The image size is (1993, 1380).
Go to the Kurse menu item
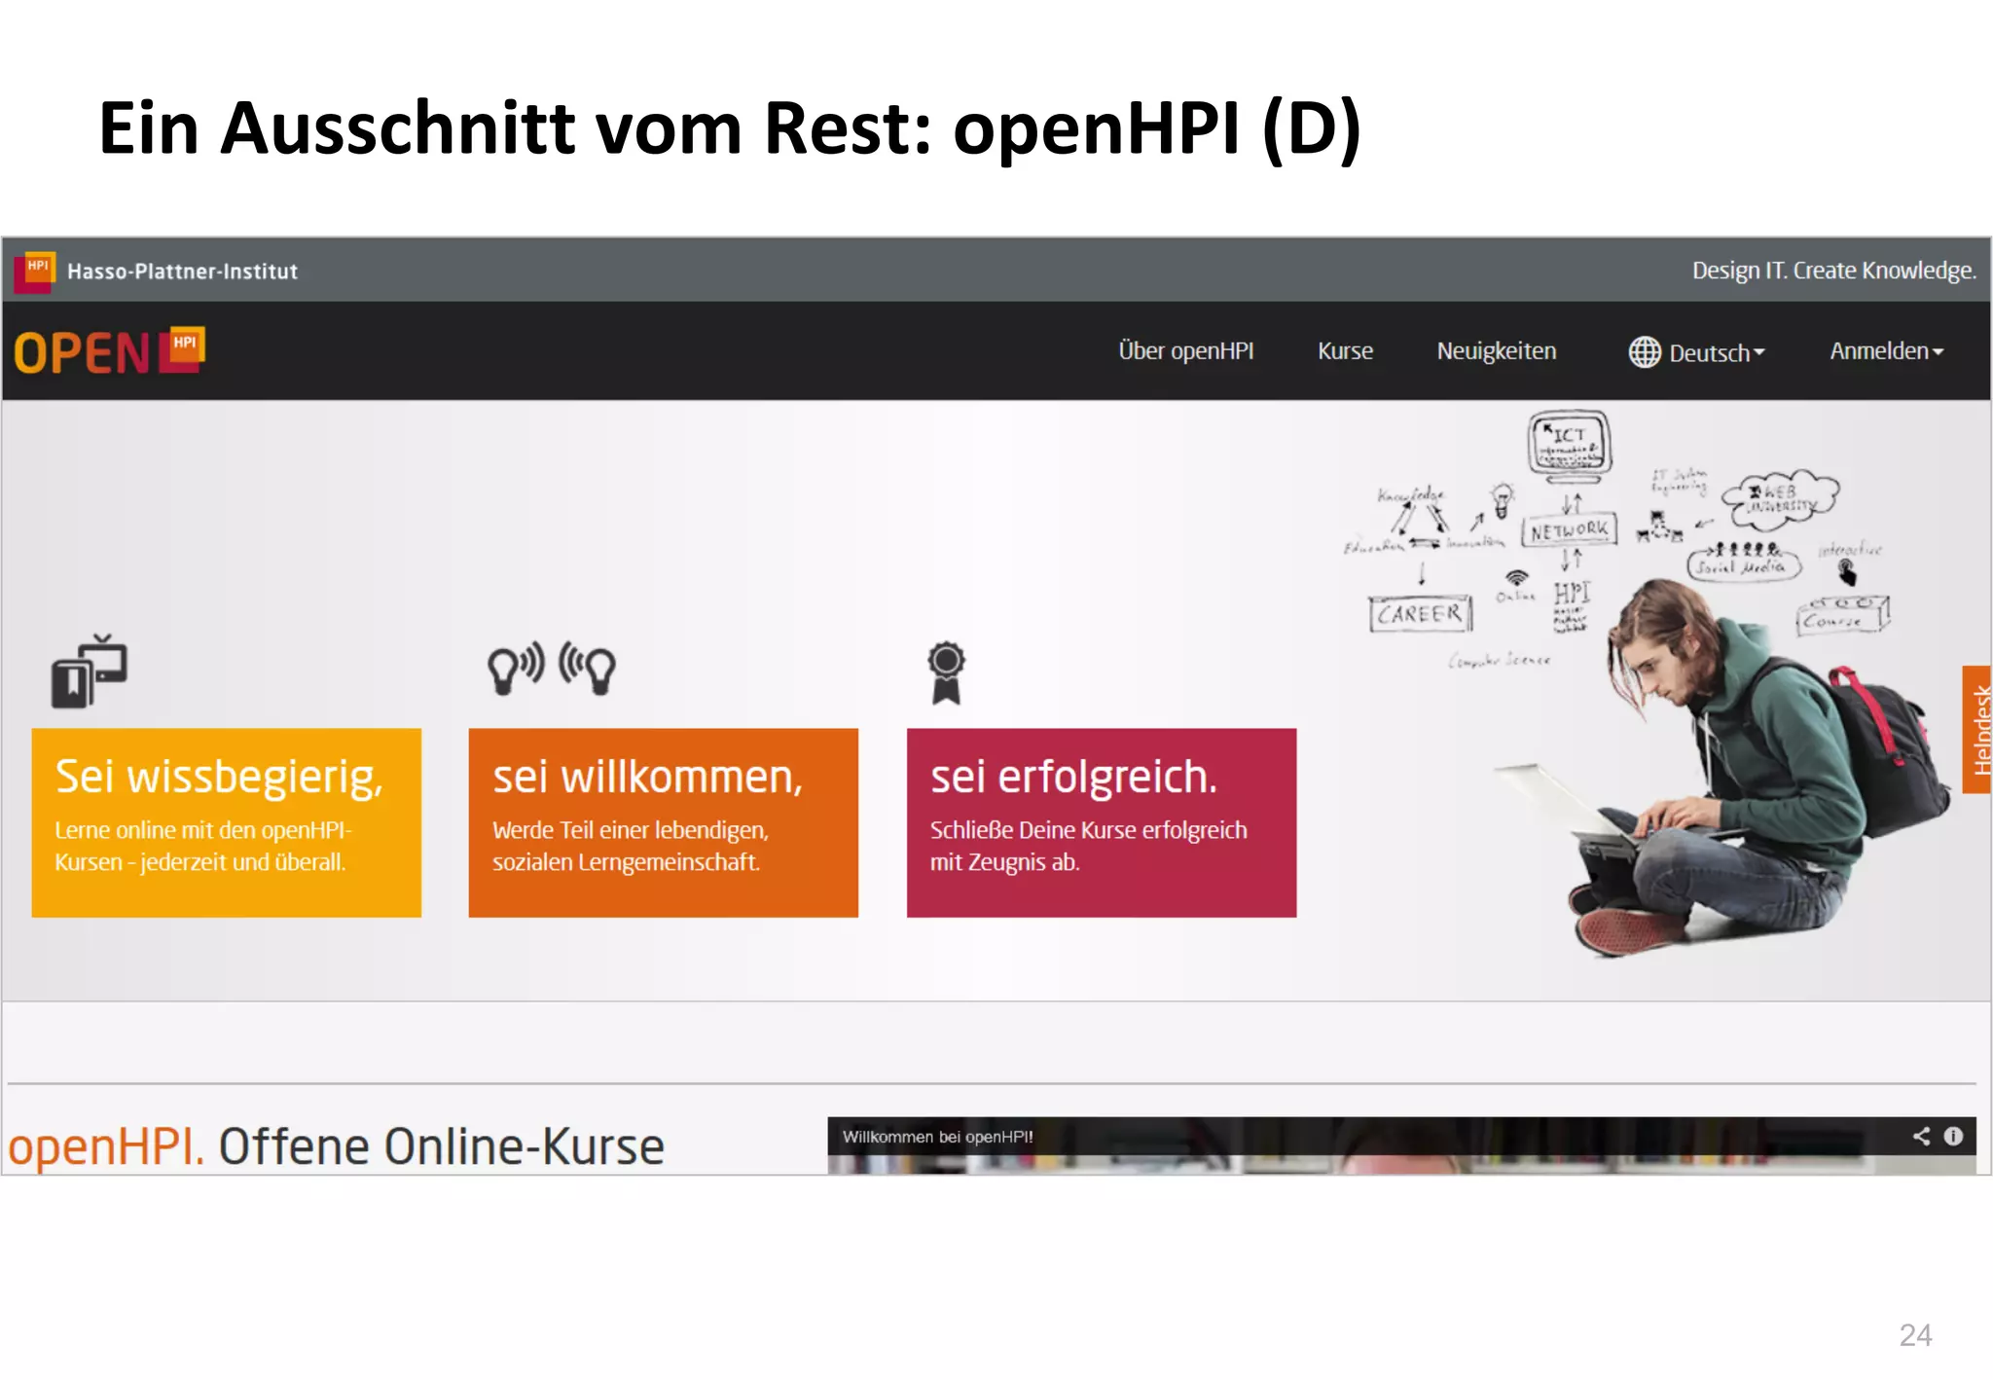[1345, 350]
